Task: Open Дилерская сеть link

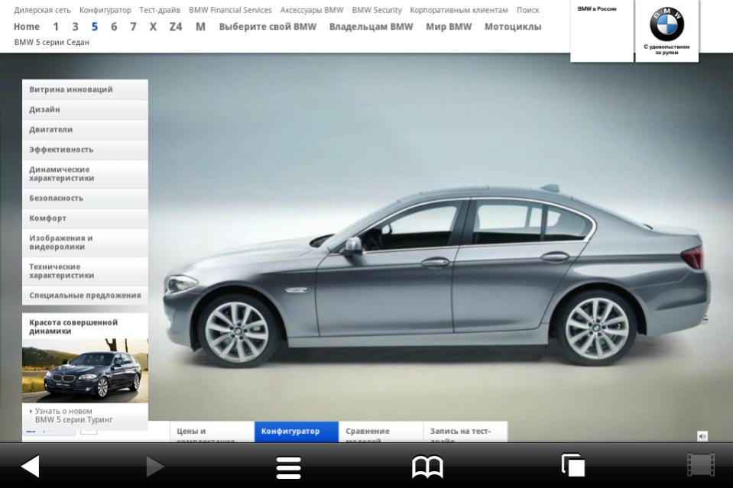Action: click(43, 10)
